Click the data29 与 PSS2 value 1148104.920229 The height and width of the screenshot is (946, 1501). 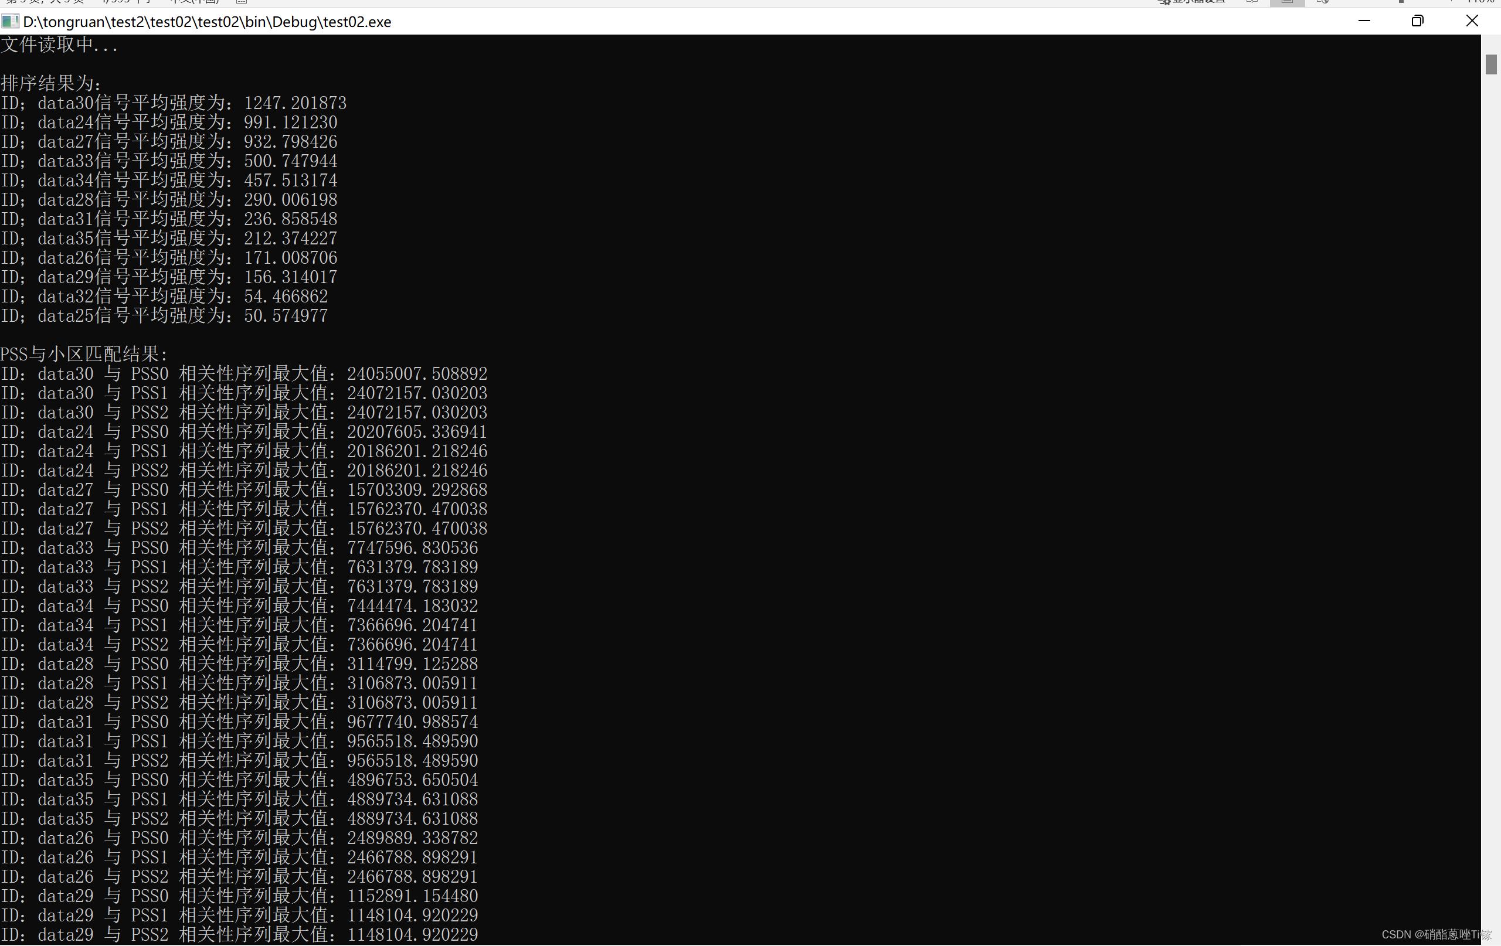tap(412, 934)
